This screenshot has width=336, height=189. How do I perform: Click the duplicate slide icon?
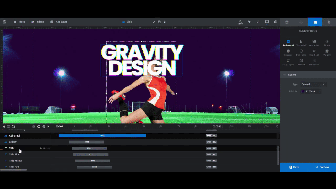[x=159, y=22]
